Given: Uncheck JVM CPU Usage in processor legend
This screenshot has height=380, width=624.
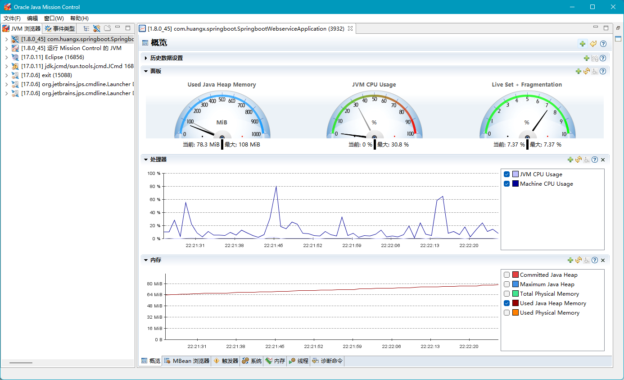Looking at the screenshot, I should (507, 174).
